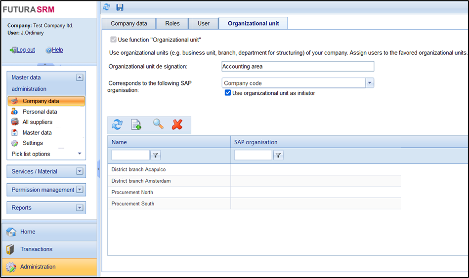Viewport: 469px width, 278px height.
Task: Click the refresh icon beside the save icon
Action: pyautogui.click(x=106, y=7)
